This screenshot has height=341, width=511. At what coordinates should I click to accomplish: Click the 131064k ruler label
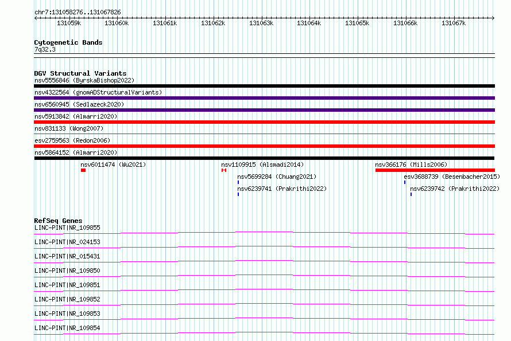point(309,23)
